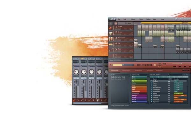
Task: Click the metronome icon left of tempo
Action: (159, 64)
